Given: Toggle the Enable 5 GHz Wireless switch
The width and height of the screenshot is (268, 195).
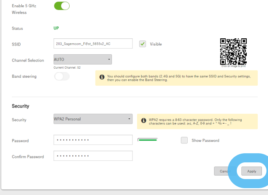Looking at the screenshot, I should [62, 6].
